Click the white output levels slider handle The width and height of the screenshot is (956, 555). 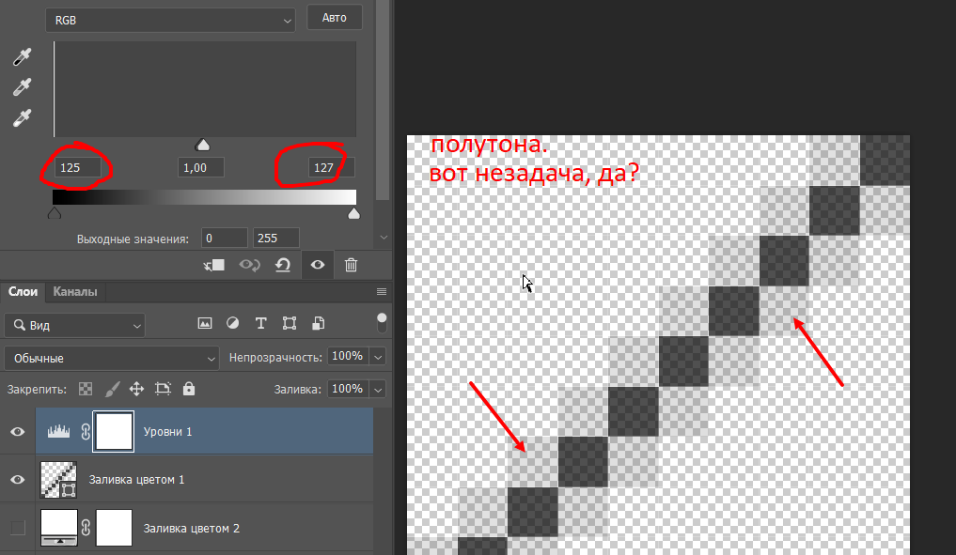tap(353, 213)
